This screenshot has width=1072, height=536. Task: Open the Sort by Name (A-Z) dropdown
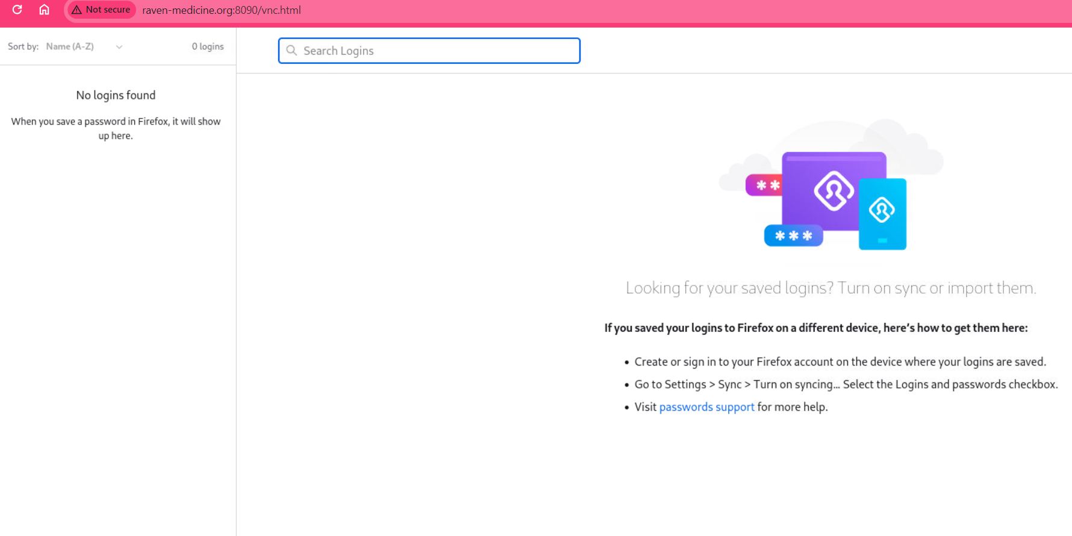[x=84, y=46]
